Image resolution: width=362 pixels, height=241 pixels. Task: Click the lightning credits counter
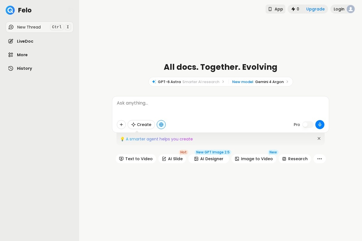coord(295,9)
